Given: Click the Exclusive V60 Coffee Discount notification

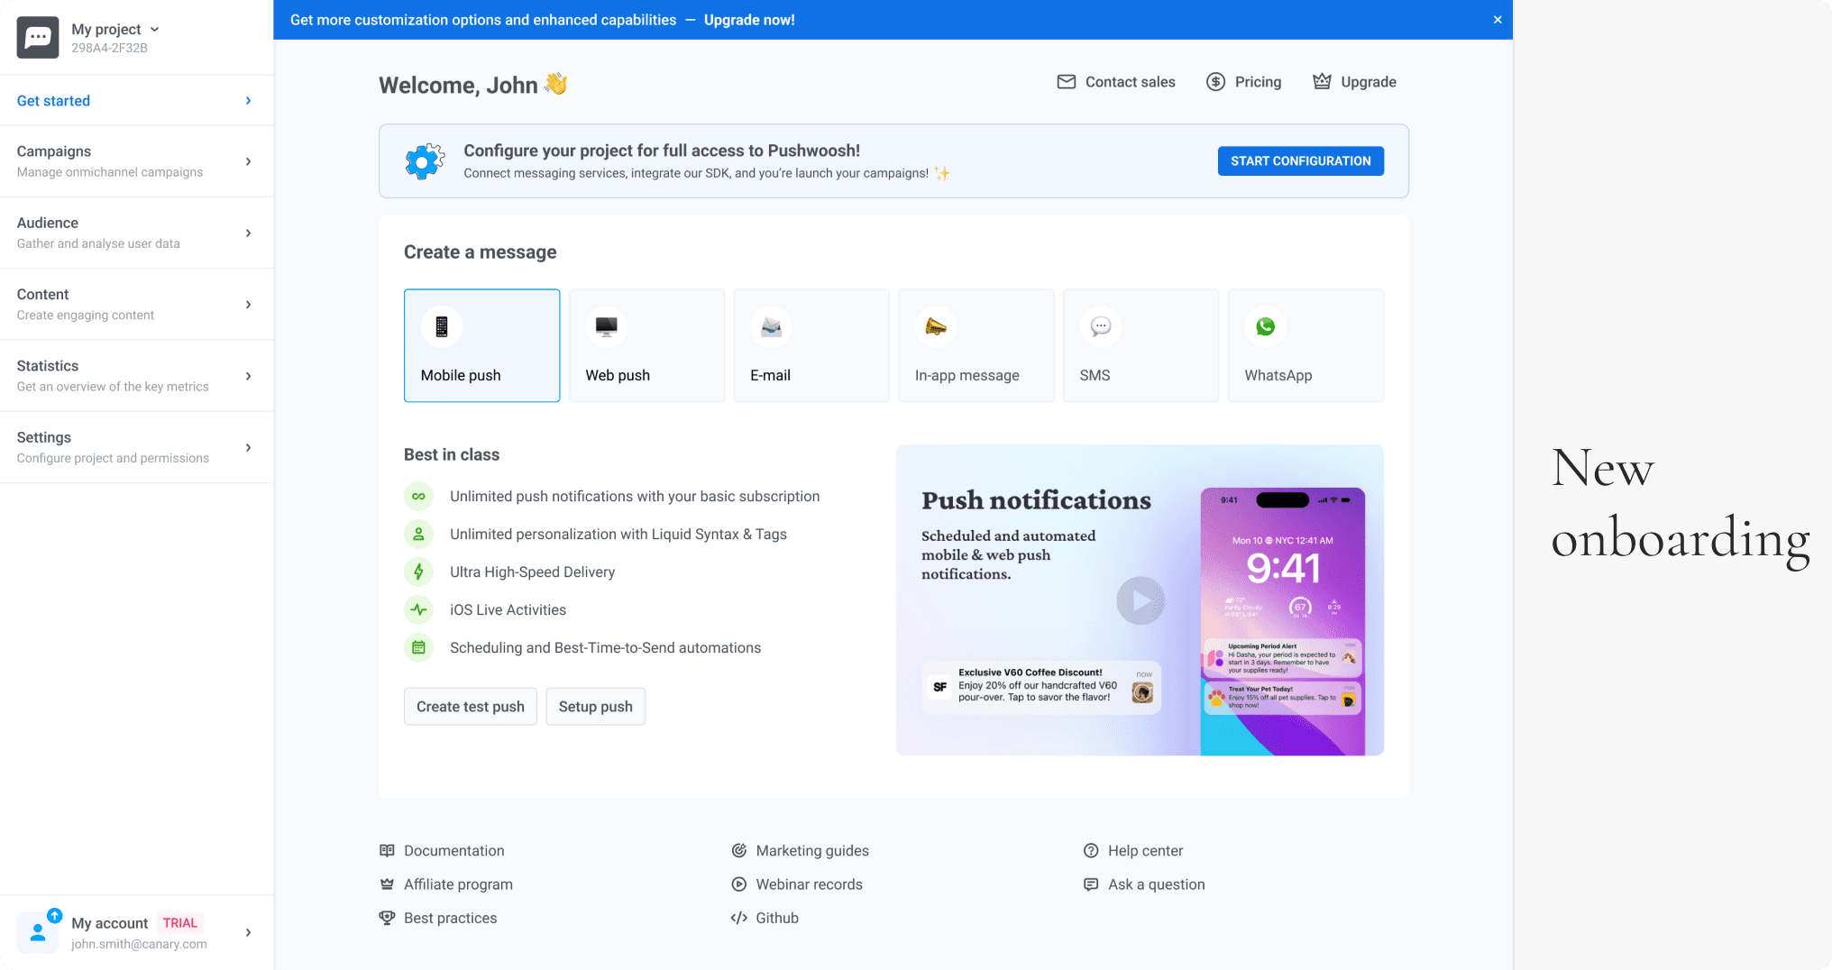Looking at the screenshot, I should pyautogui.click(x=1041, y=687).
